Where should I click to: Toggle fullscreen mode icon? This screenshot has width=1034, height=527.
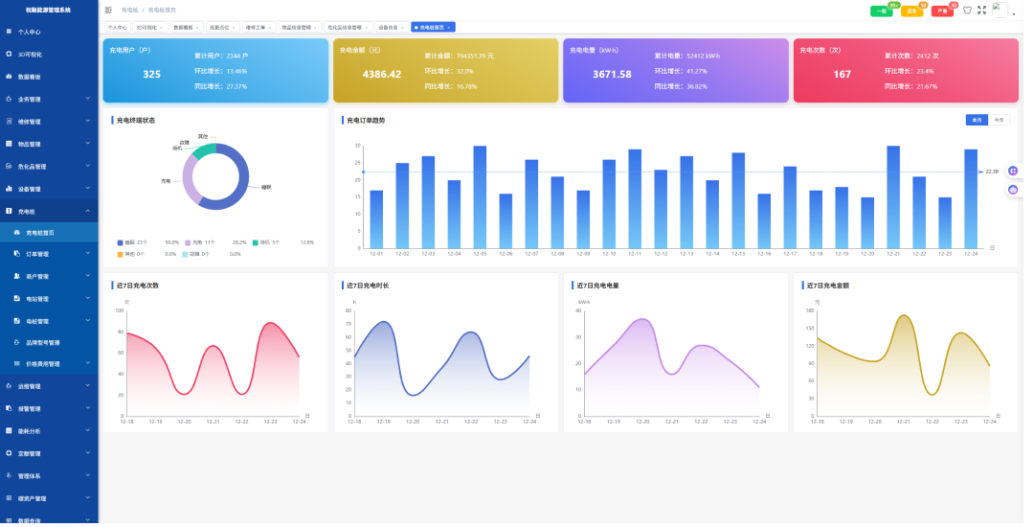point(982,10)
